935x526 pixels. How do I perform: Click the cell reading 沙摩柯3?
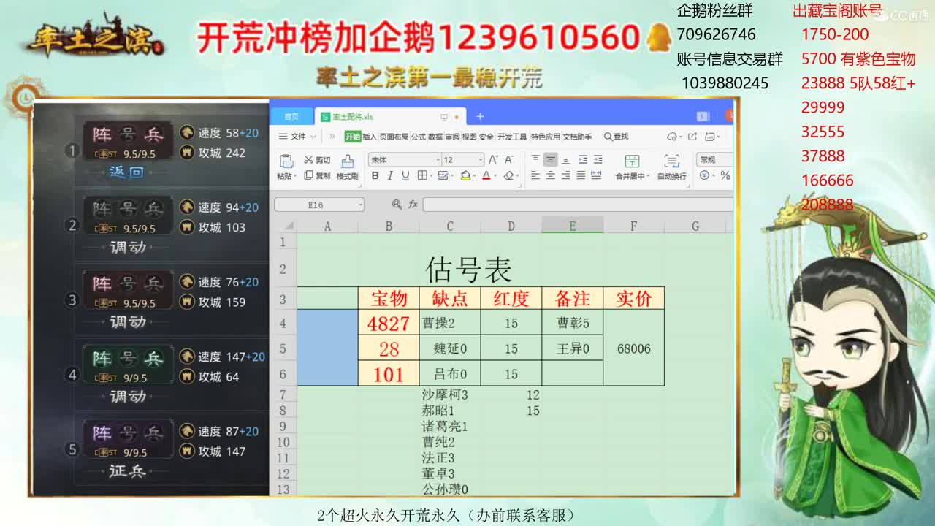(x=450, y=395)
